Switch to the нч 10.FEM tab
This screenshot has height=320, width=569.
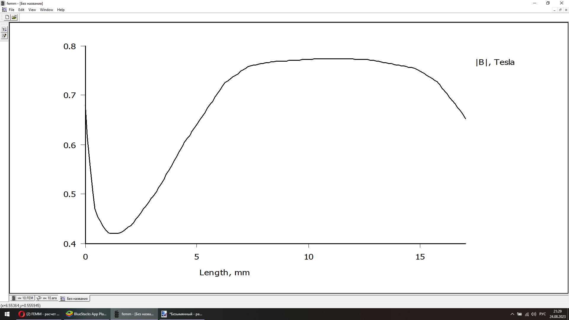(x=23, y=298)
